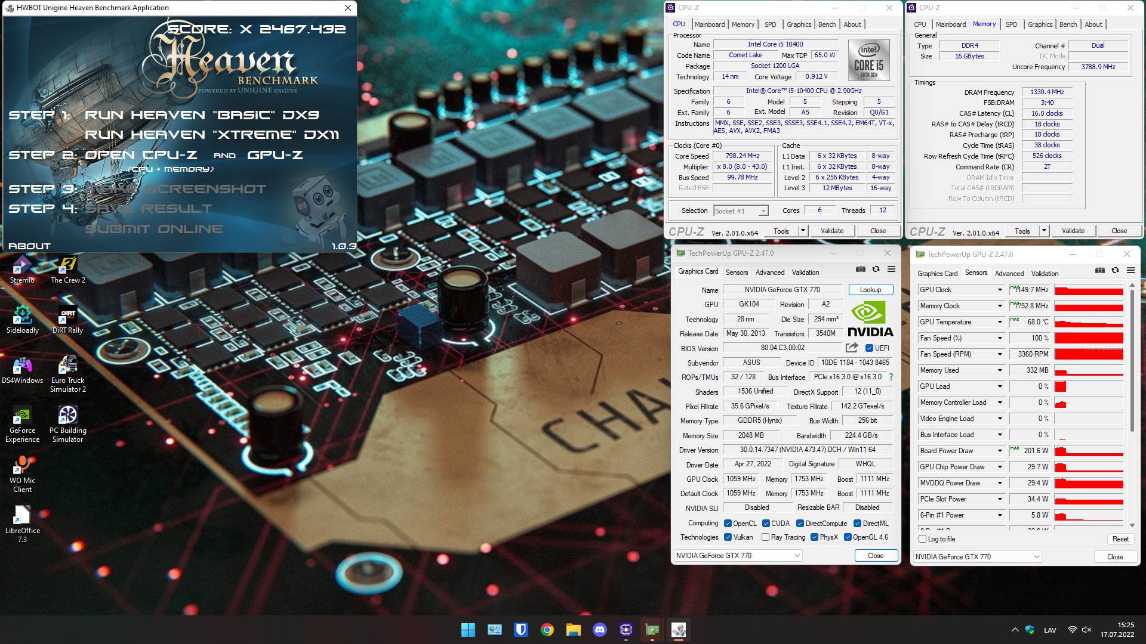Toggle DirectCompute checkbox
This screenshot has width=1146, height=644.
pyautogui.click(x=800, y=524)
